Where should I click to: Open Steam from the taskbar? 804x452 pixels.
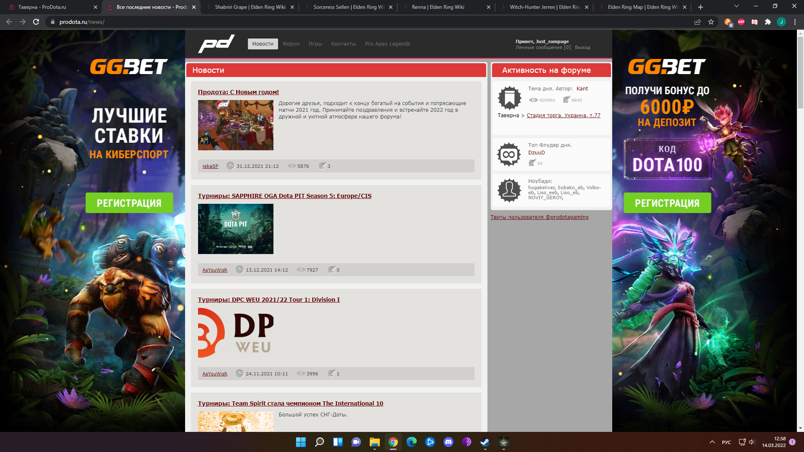(x=485, y=442)
